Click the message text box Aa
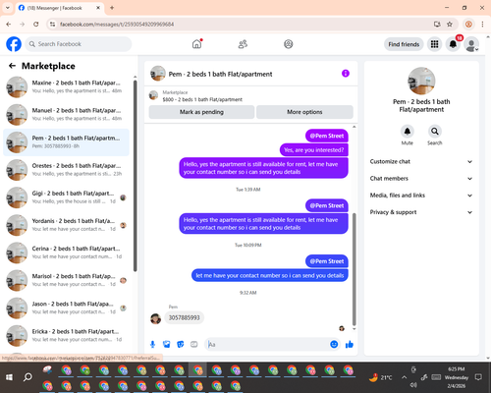 click(267, 344)
